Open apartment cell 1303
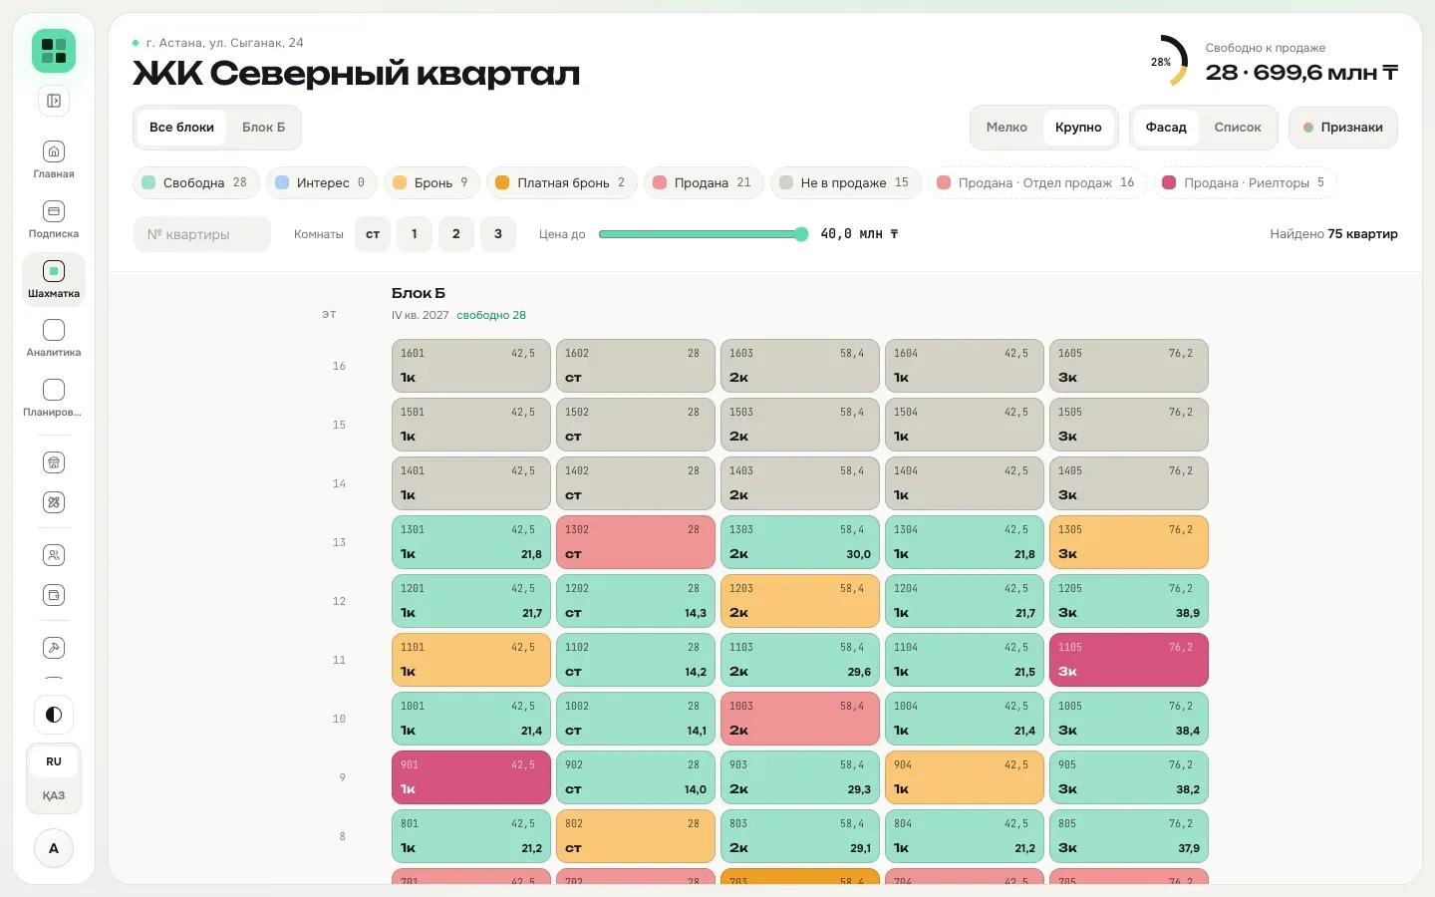Viewport: 1435px width, 897px height. [x=800, y=542]
